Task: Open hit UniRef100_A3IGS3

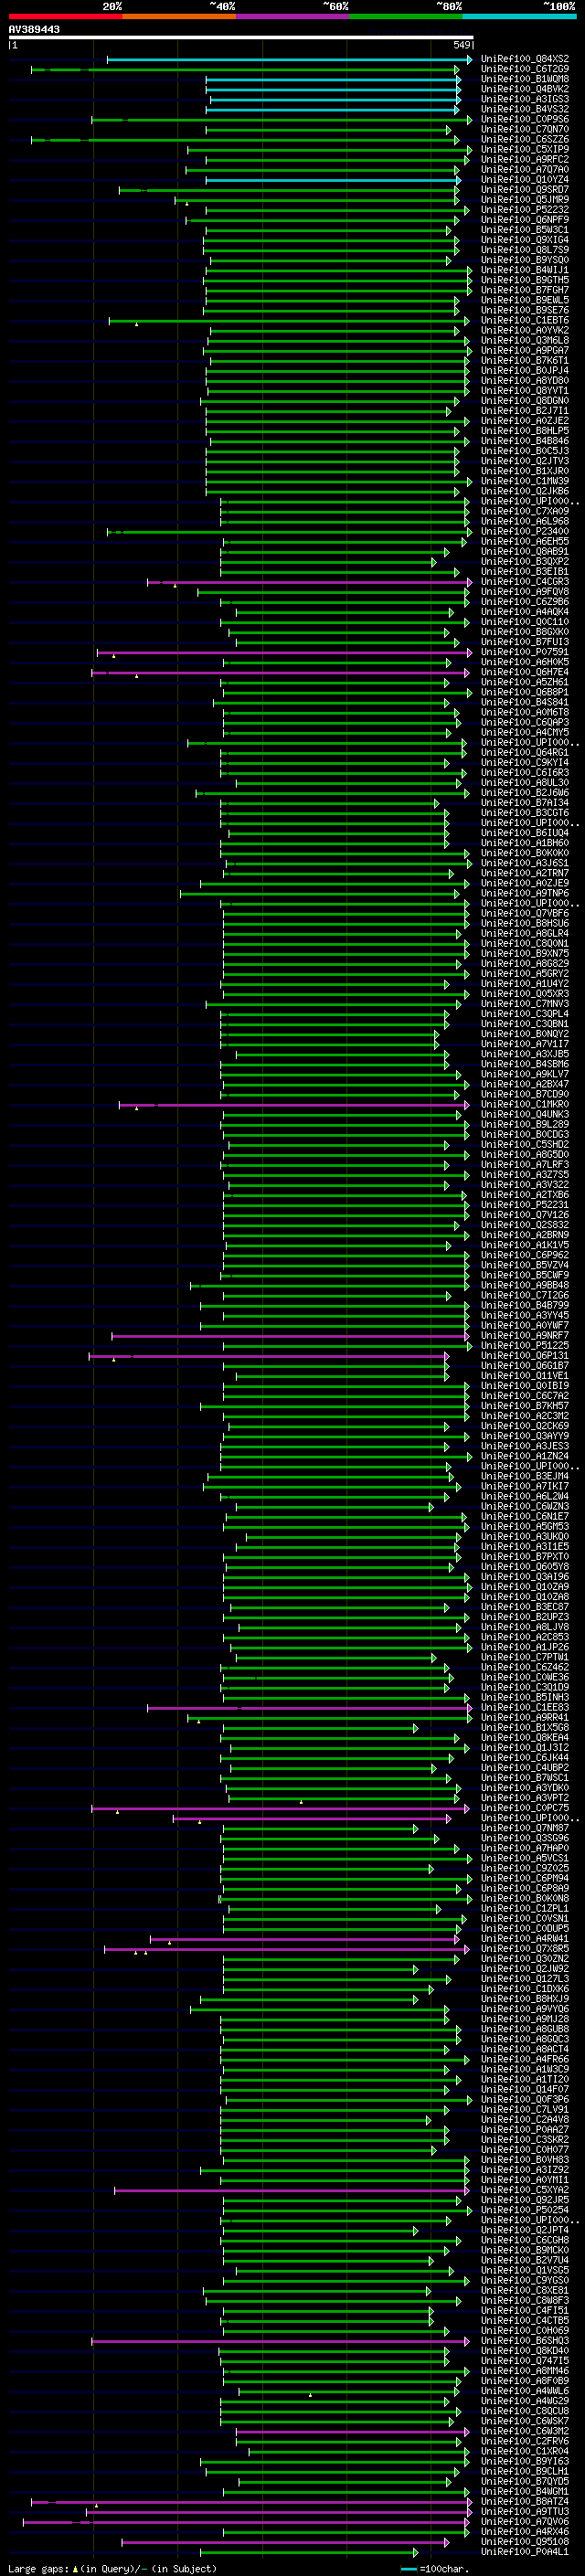Action: tap(525, 100)
